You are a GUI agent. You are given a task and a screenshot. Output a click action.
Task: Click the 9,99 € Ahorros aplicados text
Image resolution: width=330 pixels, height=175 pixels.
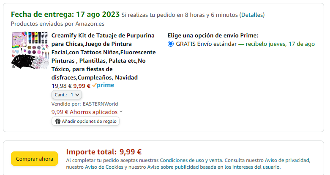(85, 112)
